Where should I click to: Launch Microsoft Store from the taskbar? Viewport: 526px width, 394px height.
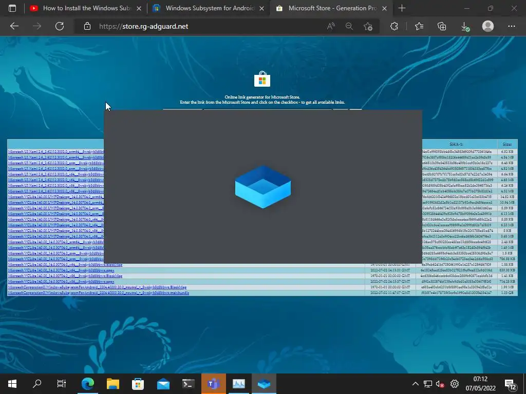point(138,384)
